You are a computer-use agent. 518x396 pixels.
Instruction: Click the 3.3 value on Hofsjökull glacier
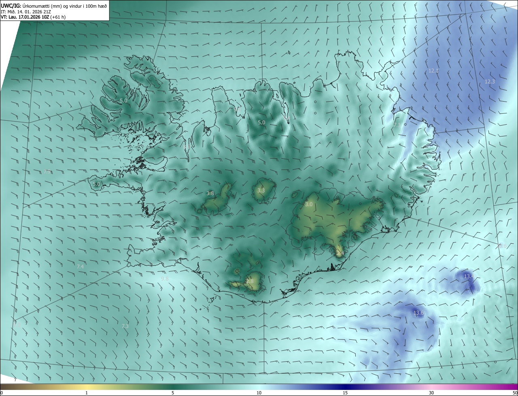coord(261,190)
